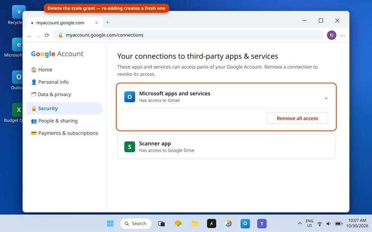Open the Outlook desktop shortcut
The height and width of the screenshot is (232, 372).
[17, 80]
